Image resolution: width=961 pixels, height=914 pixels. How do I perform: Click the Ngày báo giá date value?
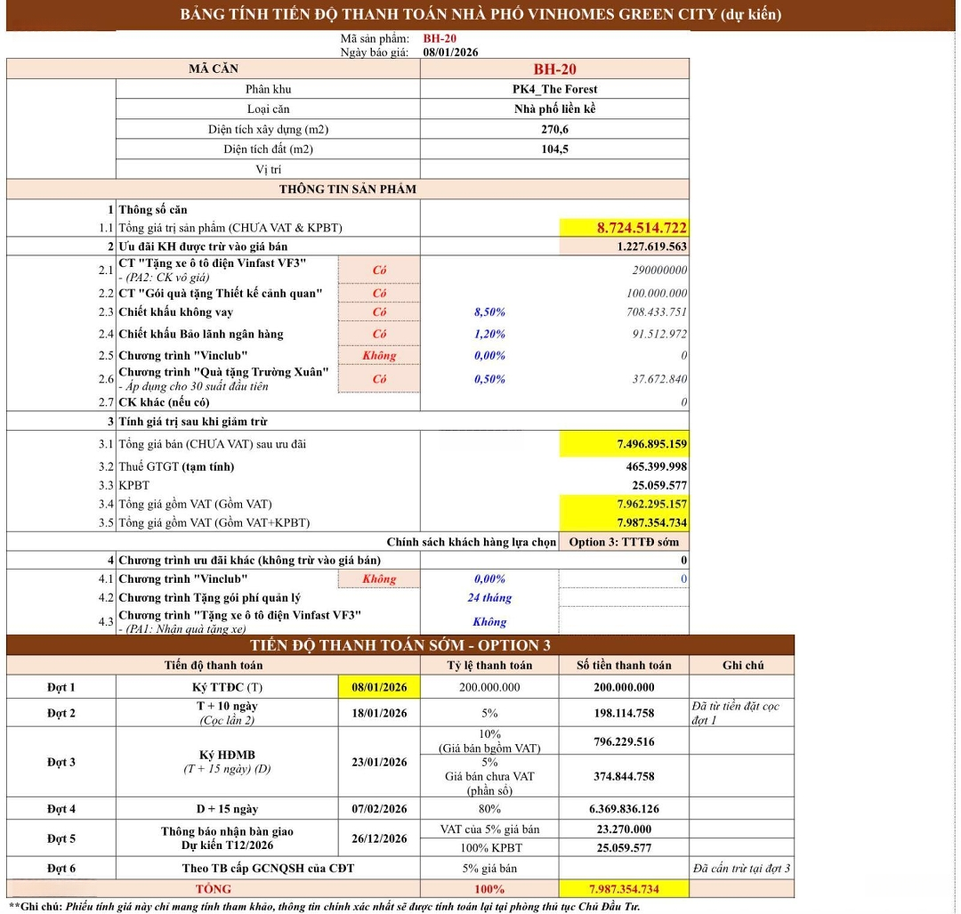point(450,53)
